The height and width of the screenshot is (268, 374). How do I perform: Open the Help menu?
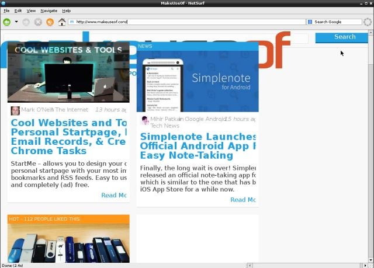click(x=66, y=11)
